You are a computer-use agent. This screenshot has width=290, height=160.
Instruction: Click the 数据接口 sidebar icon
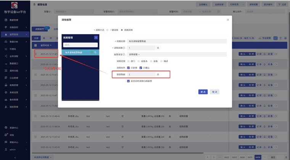click(6, 64)
